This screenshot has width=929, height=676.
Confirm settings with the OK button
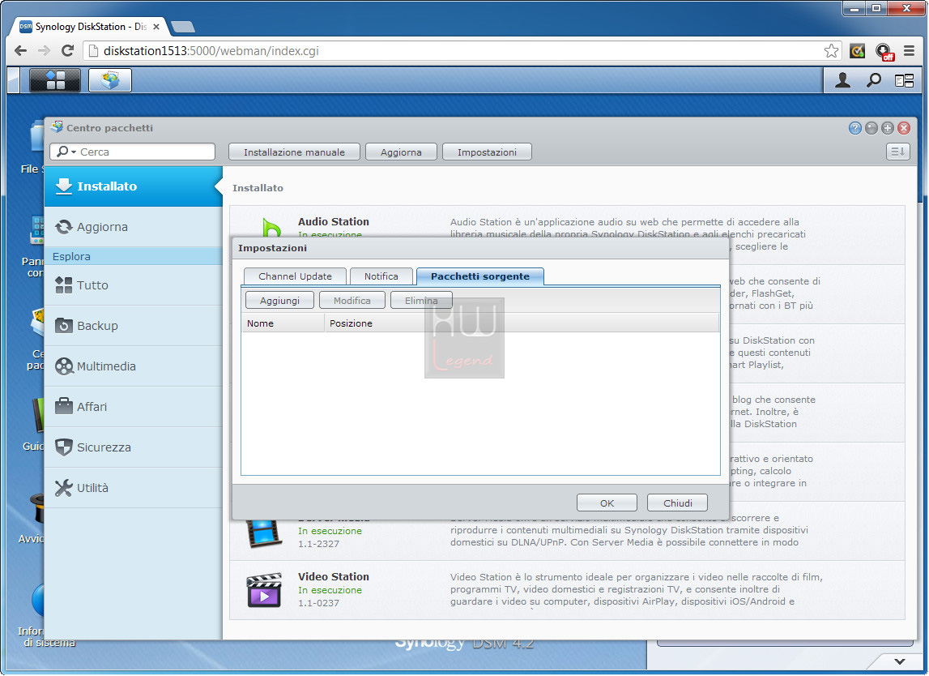(607, 503)
